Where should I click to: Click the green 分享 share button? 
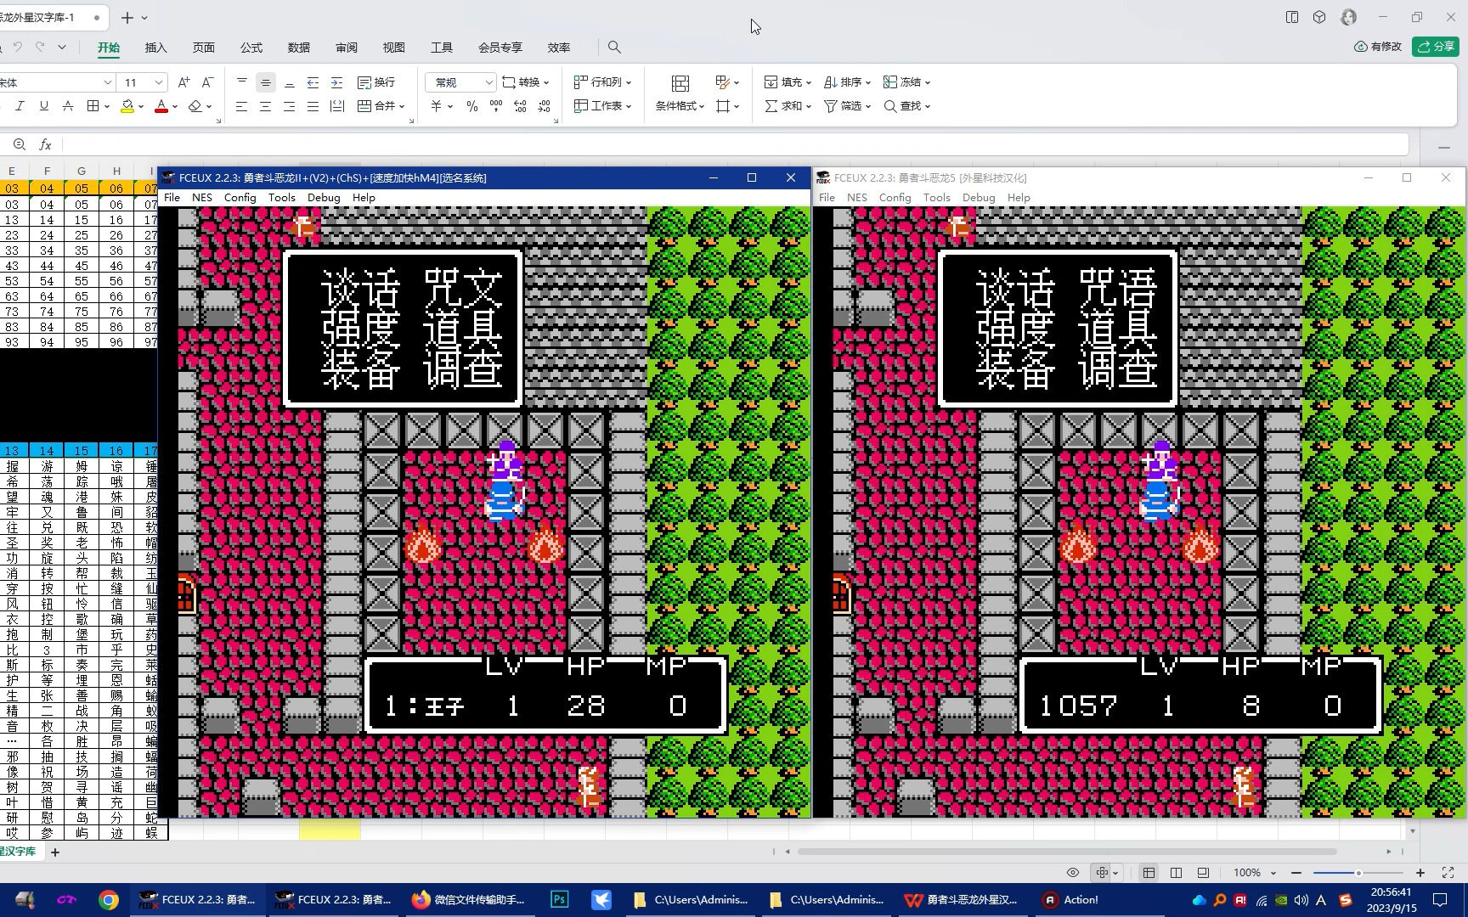(1436, 47)
